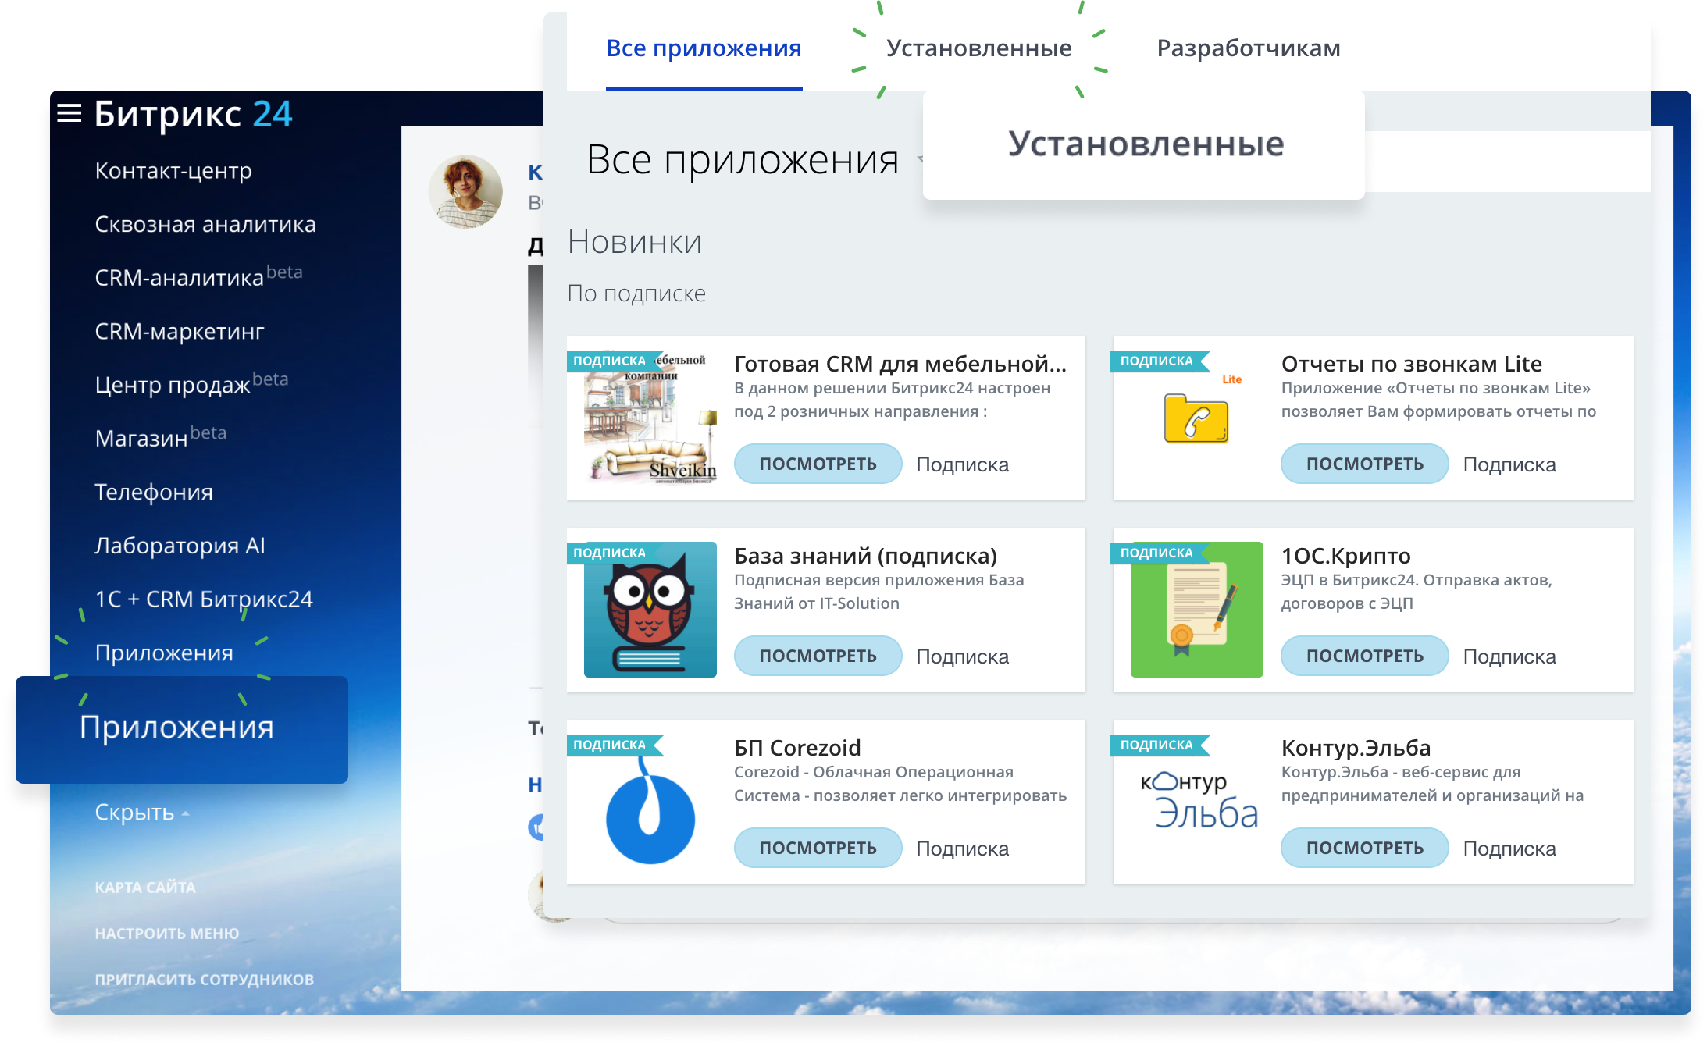Open Готовая CRM для мебельной title
Viewport: 1707px width, 1046px height.
point(900,364)
